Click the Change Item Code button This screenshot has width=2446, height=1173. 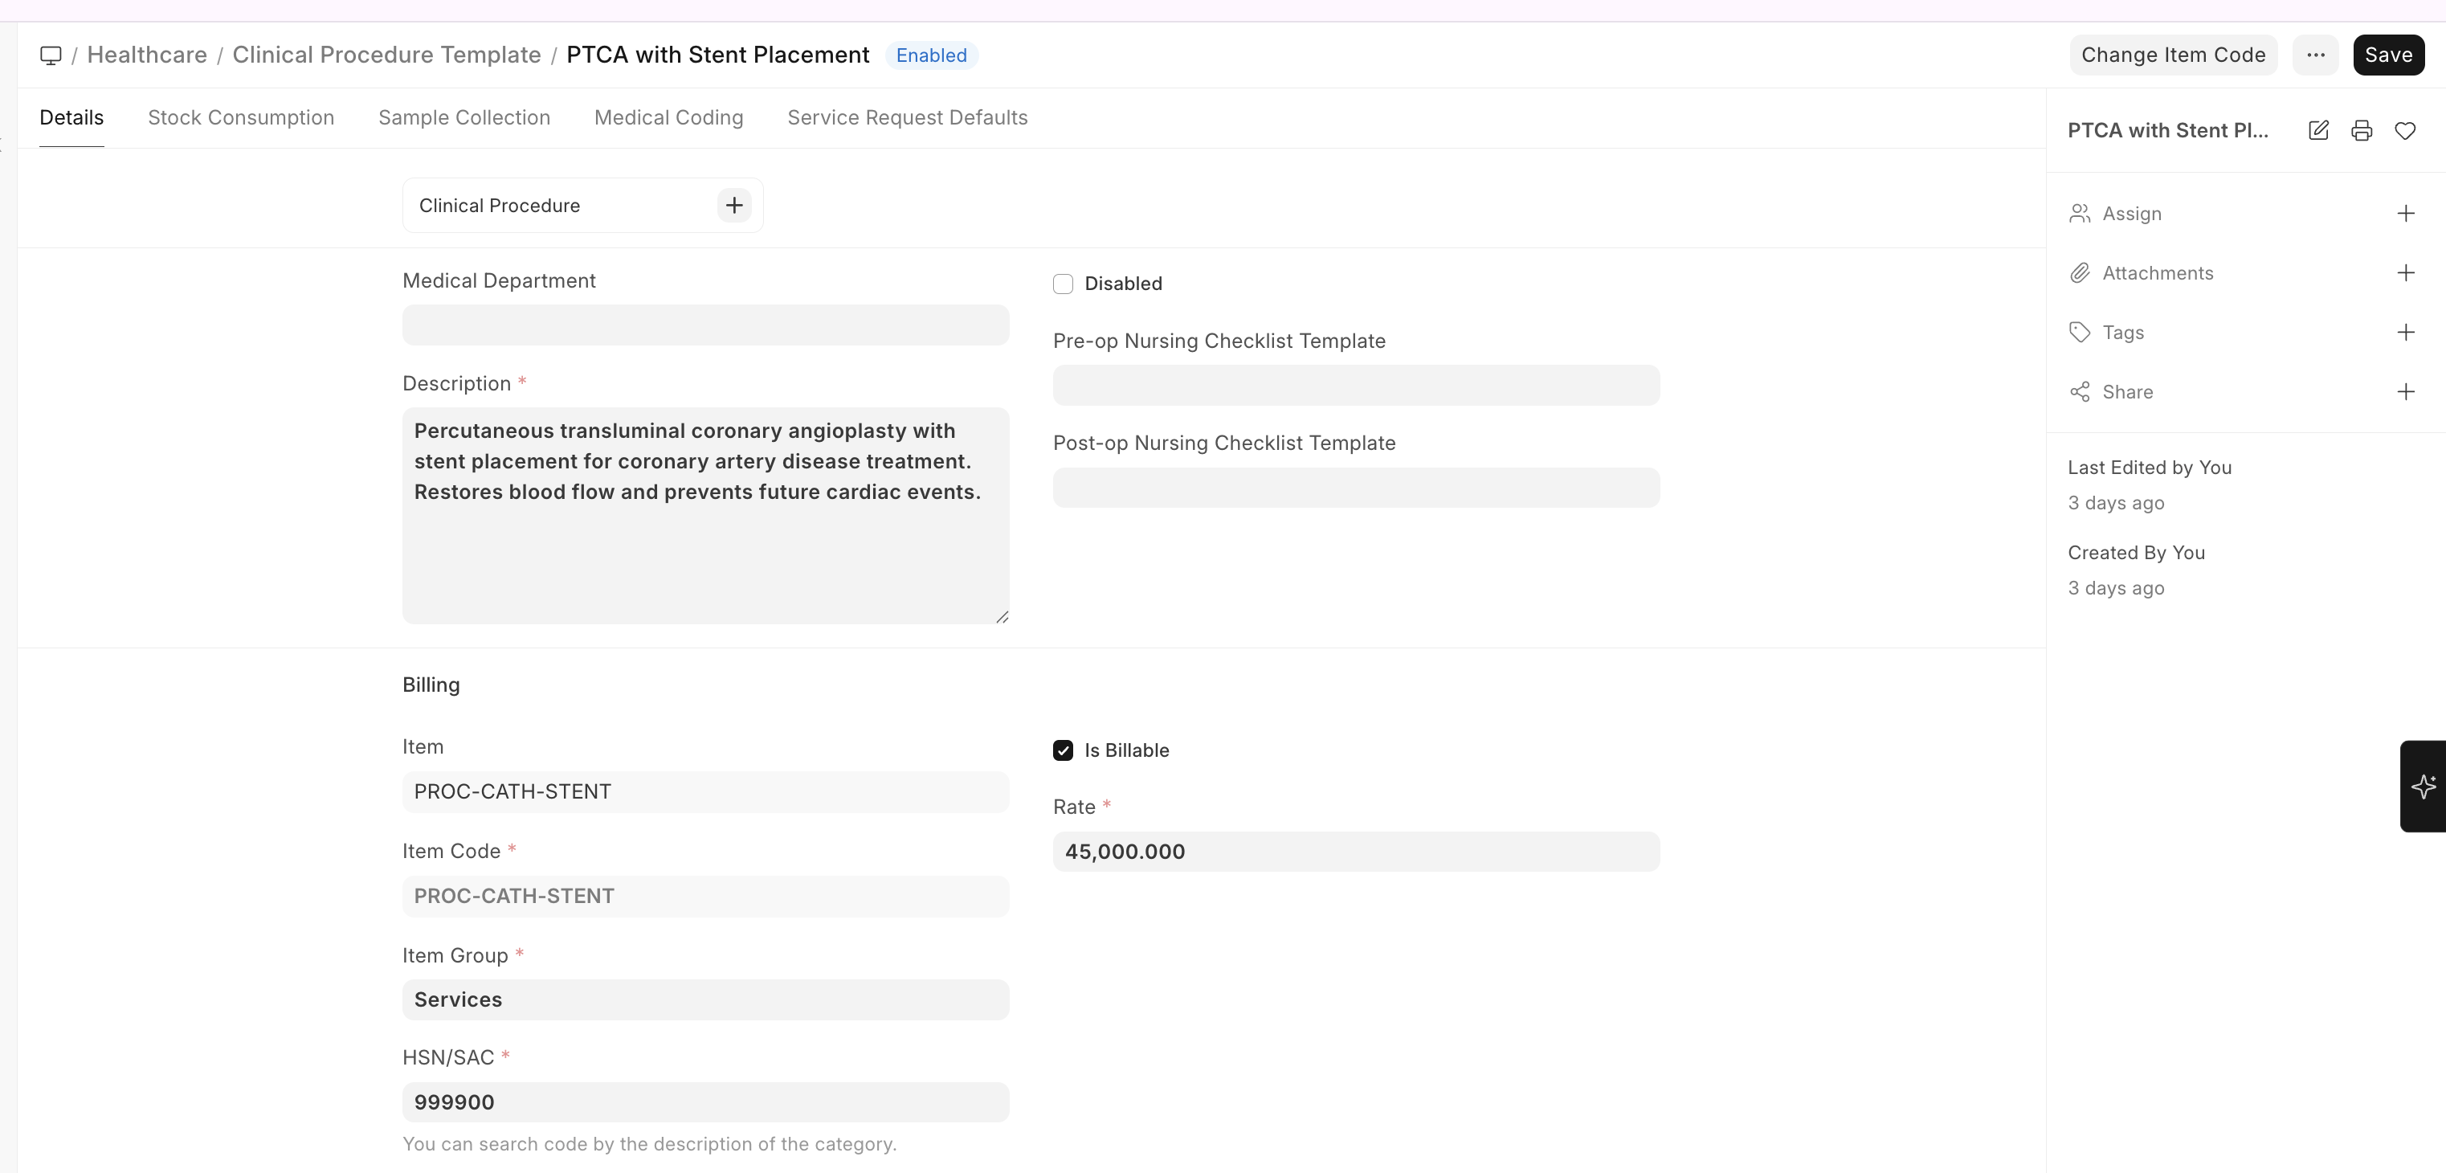2173,55
